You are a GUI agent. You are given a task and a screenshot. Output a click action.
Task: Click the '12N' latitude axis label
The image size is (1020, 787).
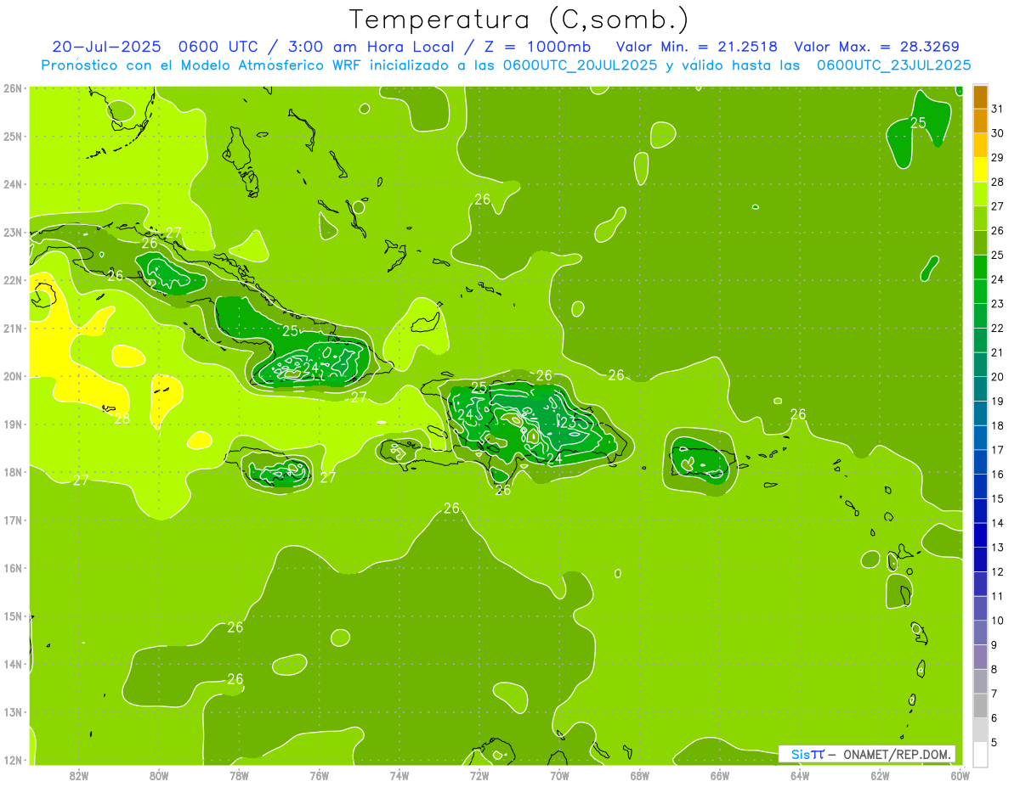tap(12, 760)
